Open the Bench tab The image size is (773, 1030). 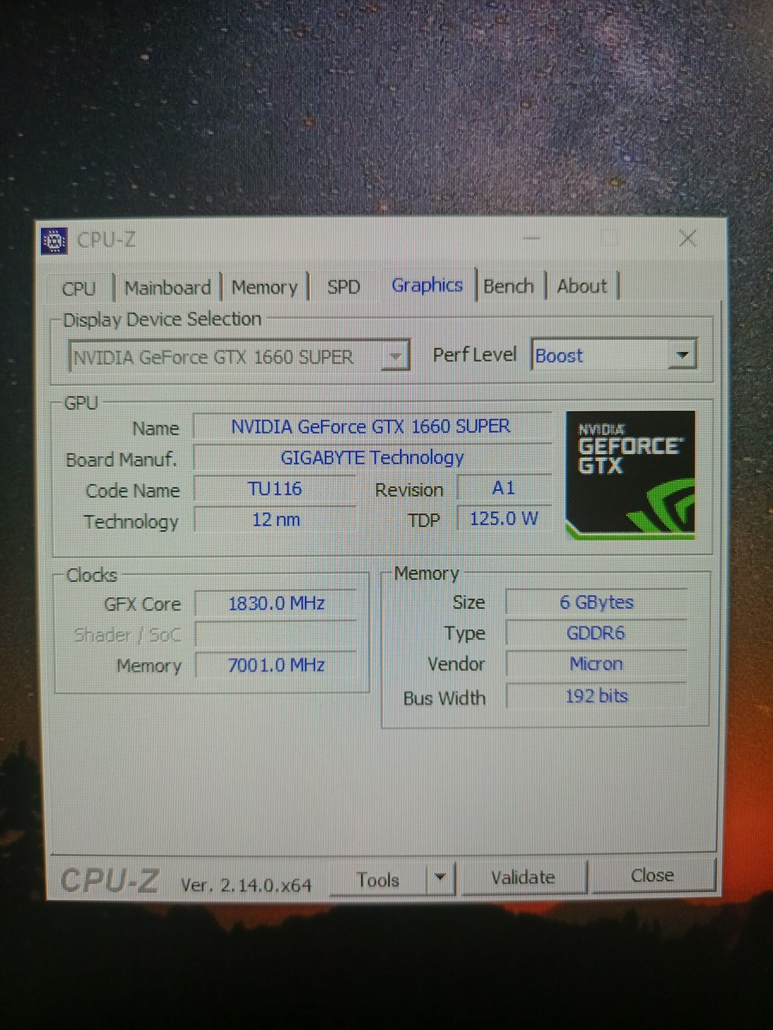(509, 286)
